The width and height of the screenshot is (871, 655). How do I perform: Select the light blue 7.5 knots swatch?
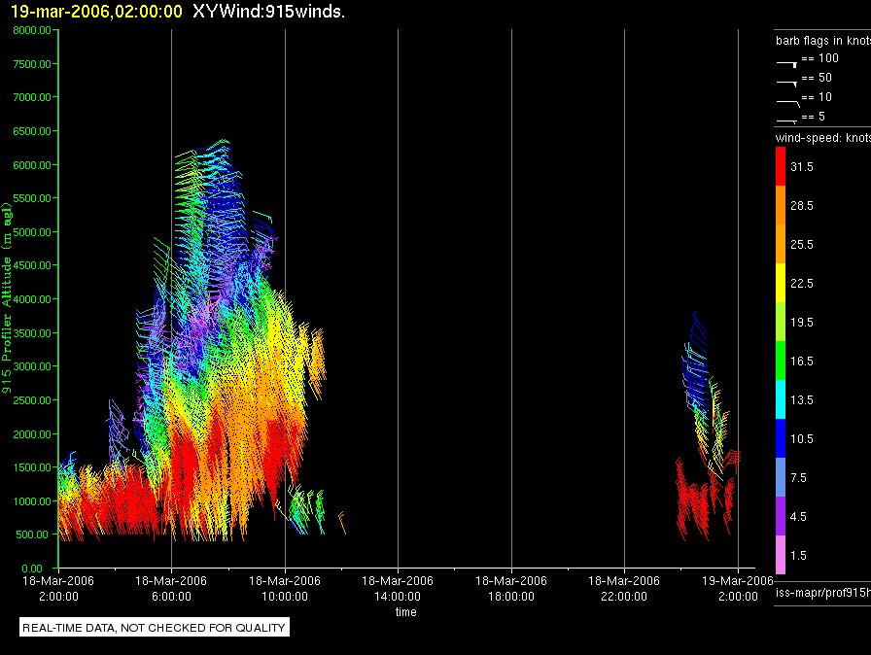tap(781, 477)
